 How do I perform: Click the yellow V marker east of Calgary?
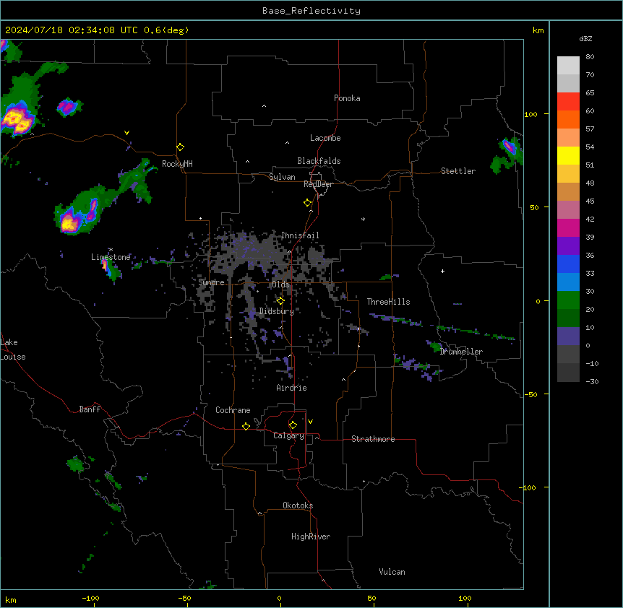click(x=310, y=422)
